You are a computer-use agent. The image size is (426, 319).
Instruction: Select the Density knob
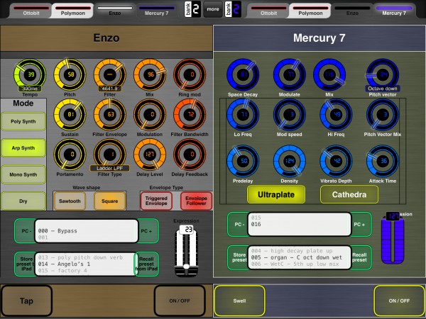(x=290, y=161)
